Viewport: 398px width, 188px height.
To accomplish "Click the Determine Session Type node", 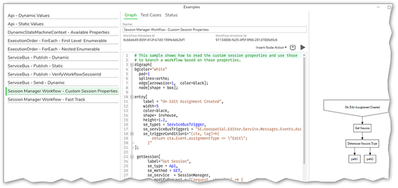I will (x=362, y=144).
